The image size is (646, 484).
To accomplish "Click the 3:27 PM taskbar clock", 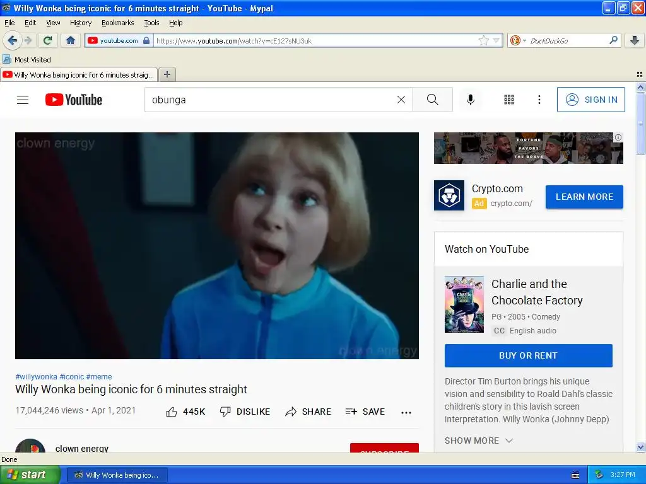I will tap(623, 475).
